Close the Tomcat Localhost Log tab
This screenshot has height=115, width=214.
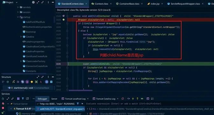pyautogui.click(x=88, y=99)
